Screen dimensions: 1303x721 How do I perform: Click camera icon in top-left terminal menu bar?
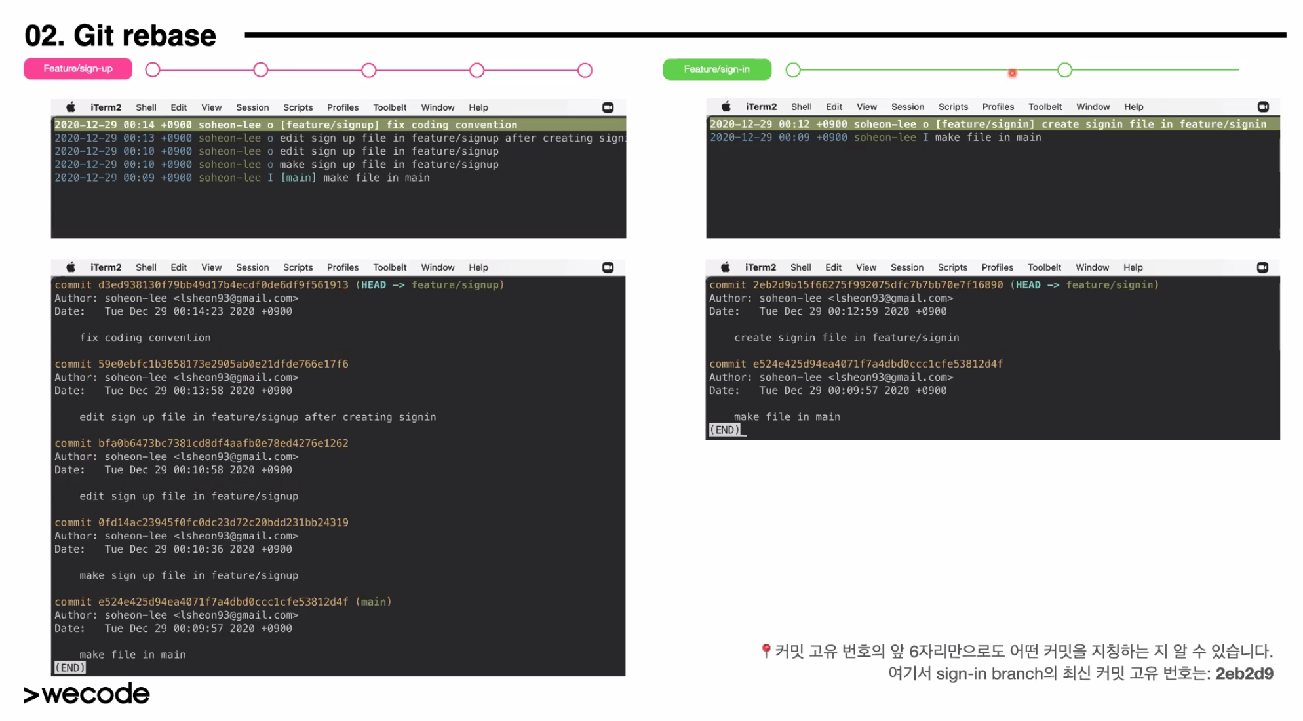tap(608, 107)
